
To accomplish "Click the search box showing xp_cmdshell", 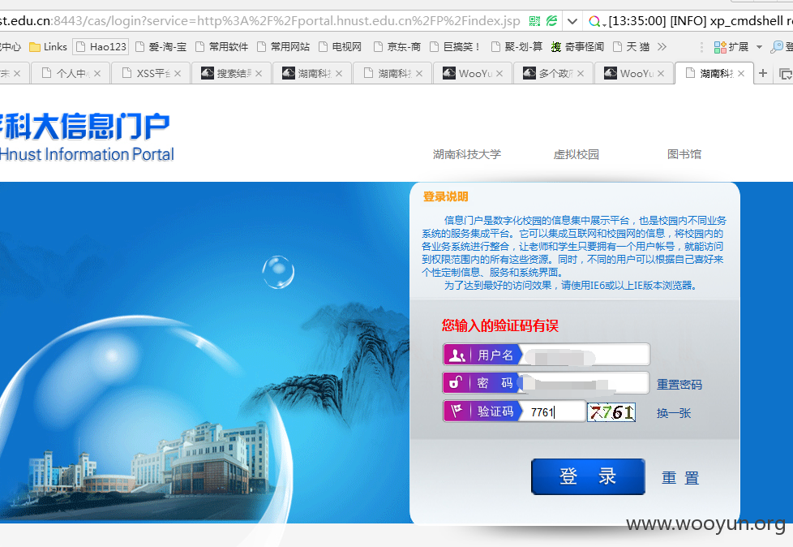I will click(700, 21).
